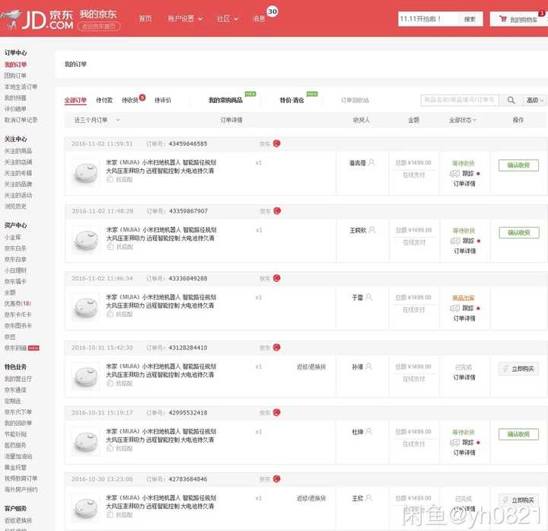The image size is (548, 531).
Task: Open 团购订单 in left sidebar
Action: (x=15, y=76)
